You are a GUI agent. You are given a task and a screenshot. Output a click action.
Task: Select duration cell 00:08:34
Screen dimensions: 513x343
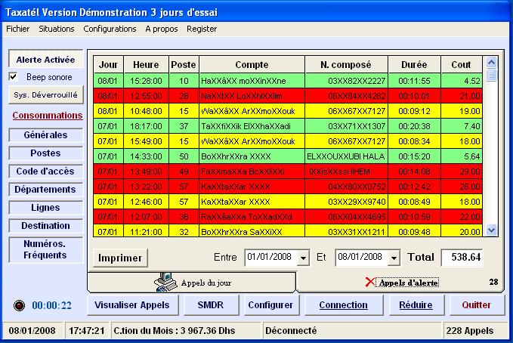coord(415,141)
